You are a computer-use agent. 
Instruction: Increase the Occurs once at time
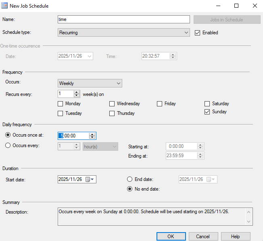[x=92, y=134]
